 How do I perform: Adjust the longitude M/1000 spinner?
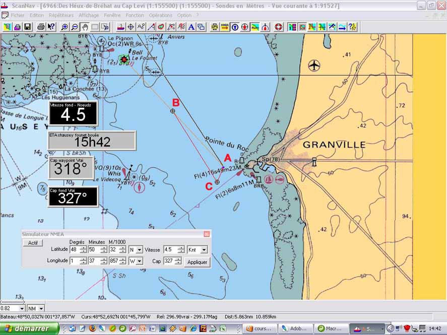pos(122,261)
